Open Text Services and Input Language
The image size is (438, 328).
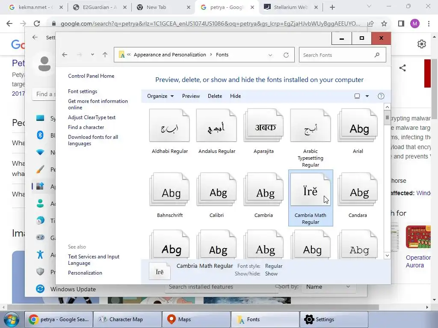(94, 260)
